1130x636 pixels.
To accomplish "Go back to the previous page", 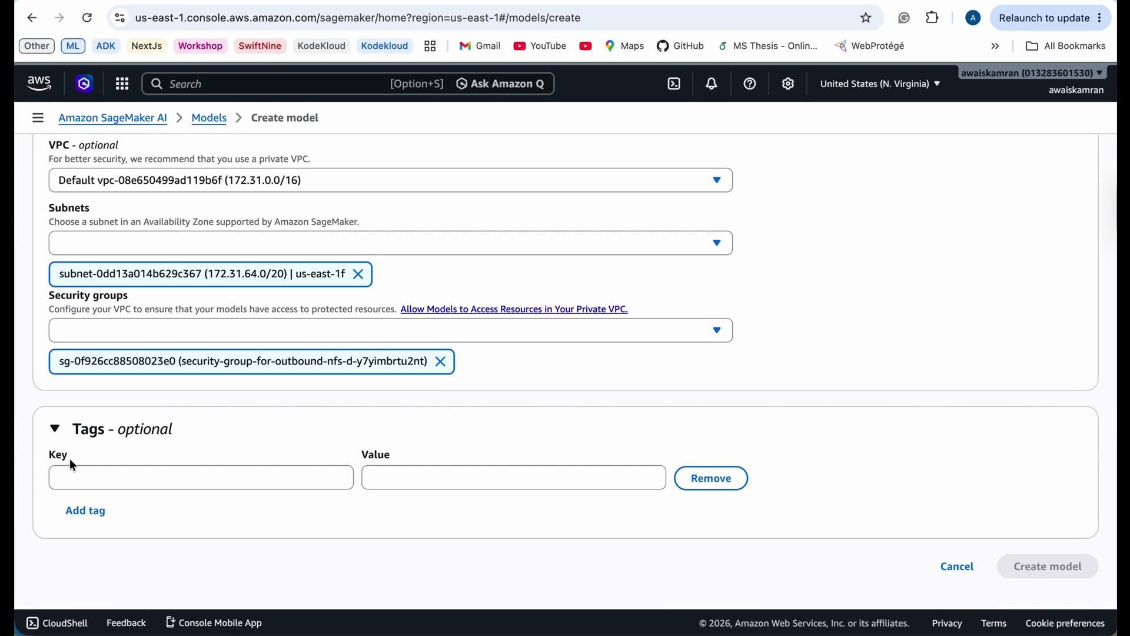I will point(32,18).
